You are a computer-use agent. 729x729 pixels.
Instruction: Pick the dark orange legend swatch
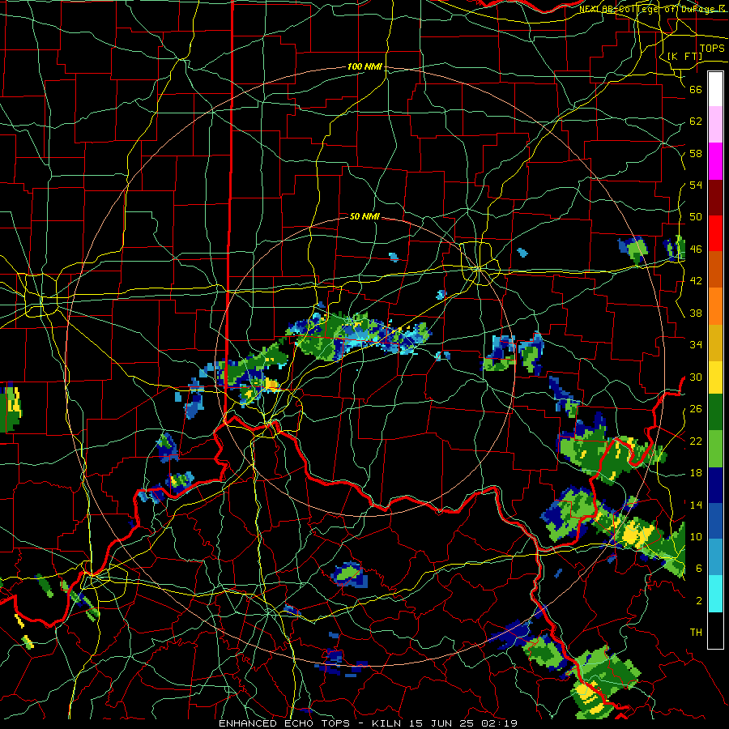point(715,270)
